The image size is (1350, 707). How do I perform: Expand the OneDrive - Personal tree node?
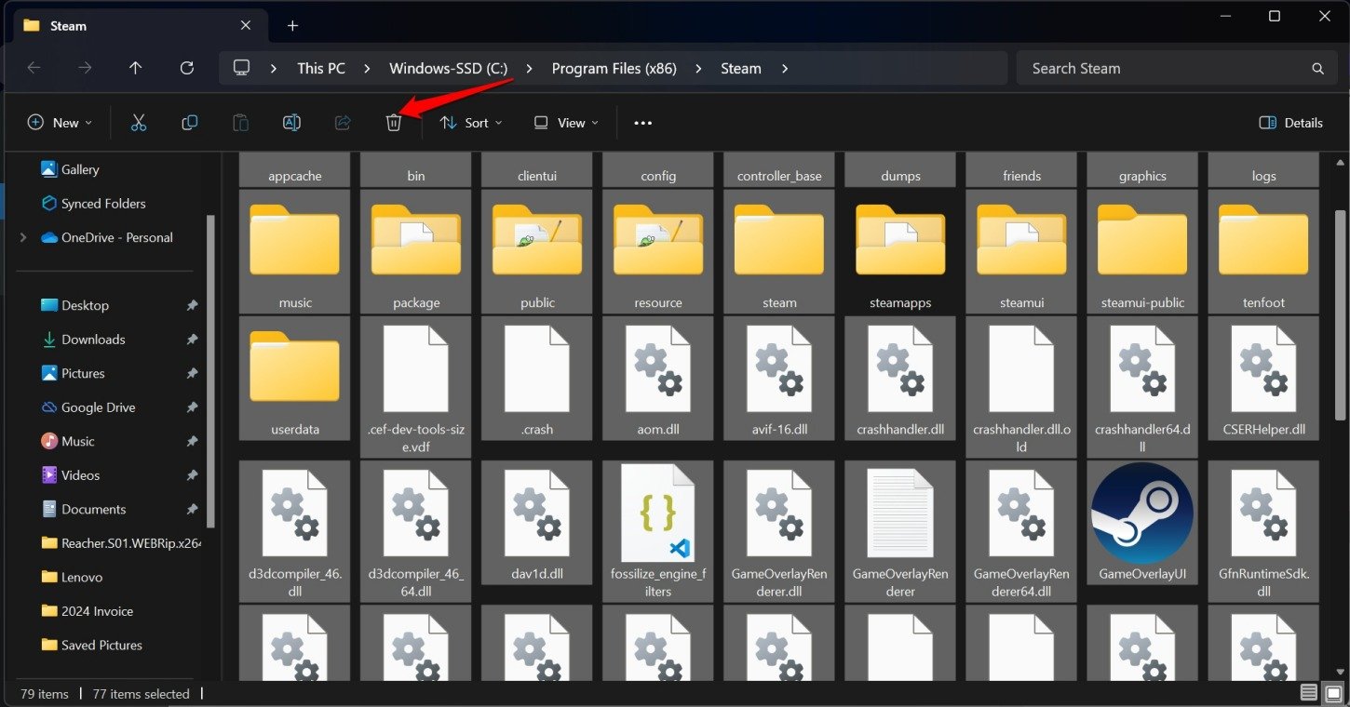[23, 237]
